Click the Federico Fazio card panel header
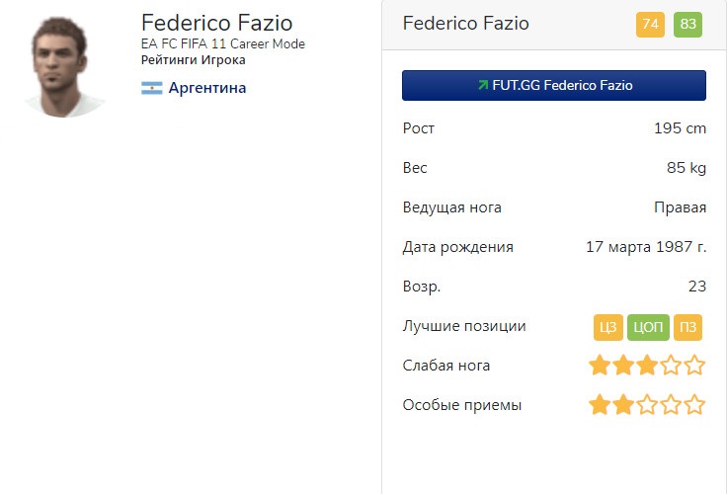 click(466, 24)
